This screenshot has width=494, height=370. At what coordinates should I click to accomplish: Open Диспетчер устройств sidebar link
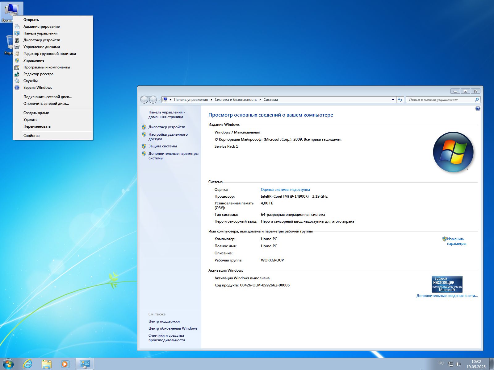[x=167, y=127]
